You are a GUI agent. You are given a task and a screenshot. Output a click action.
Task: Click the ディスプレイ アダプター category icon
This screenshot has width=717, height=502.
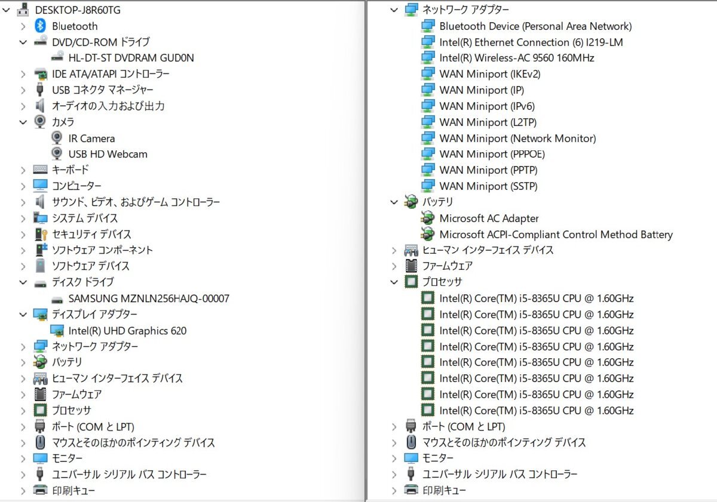pos(40,314)
